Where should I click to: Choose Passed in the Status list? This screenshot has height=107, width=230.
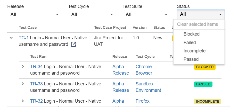point(191,59)
